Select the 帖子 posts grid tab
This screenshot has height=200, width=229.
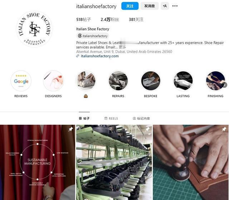click(x=84, y=118)
